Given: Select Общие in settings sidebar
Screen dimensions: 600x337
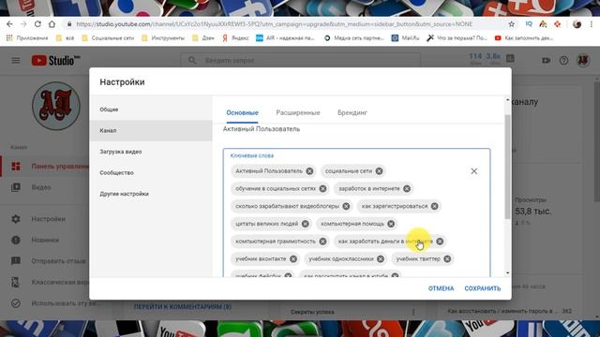Looking at the screenshot, I should click(x=151, y=110).
